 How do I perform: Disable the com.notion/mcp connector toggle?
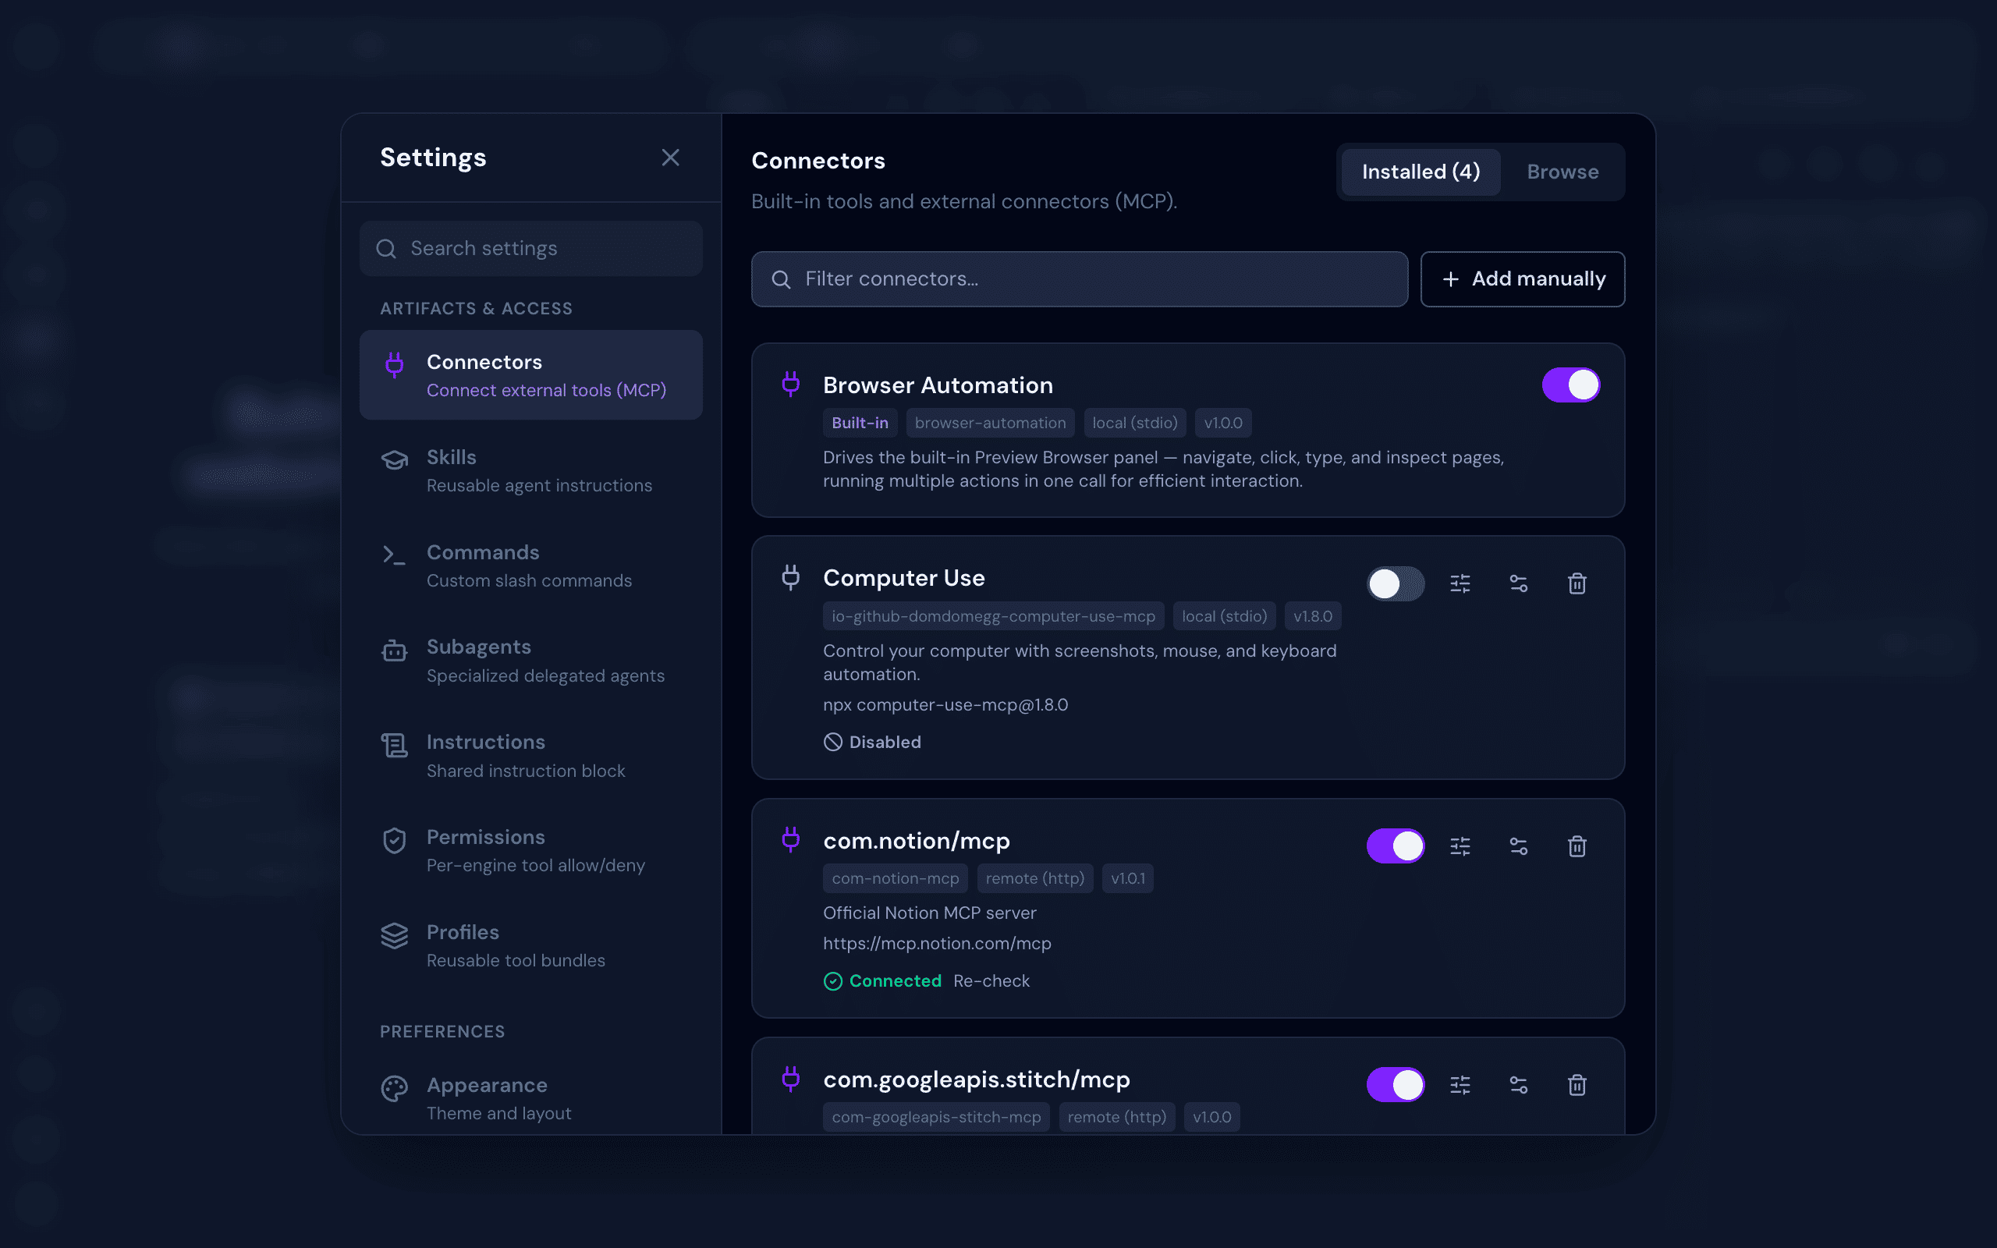pyautogui.click(x=1396, y=846)
